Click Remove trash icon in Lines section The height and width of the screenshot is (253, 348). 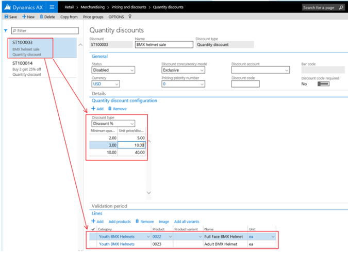click(x=137, y=221)
